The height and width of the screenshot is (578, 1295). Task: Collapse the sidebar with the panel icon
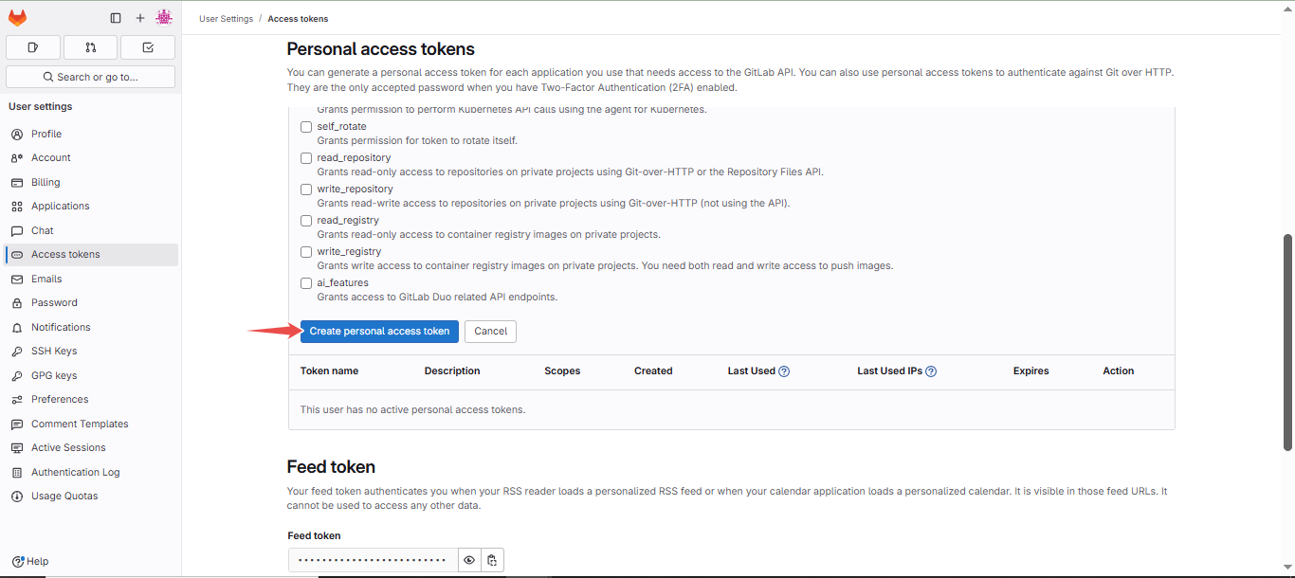click(x=116, y=17)
